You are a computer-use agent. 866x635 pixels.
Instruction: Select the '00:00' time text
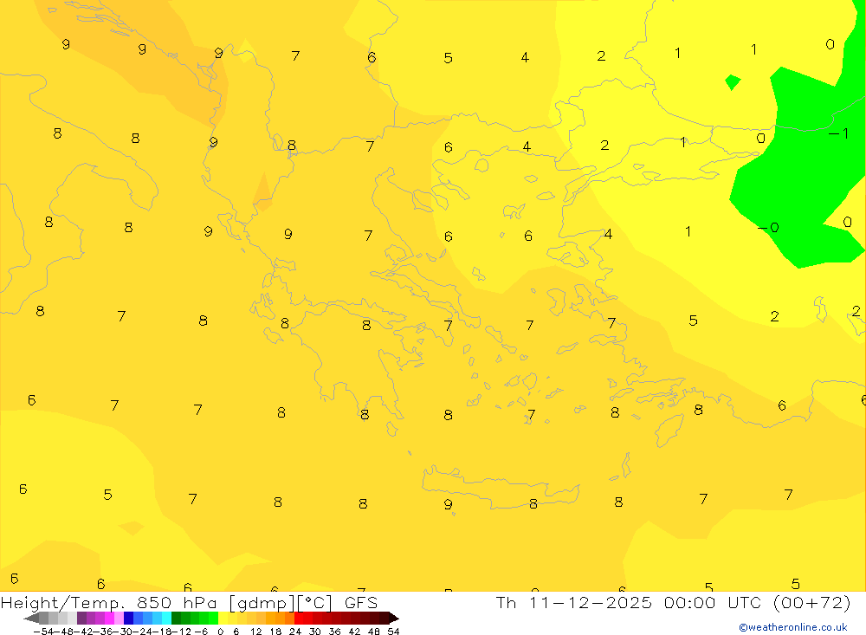click(690, 602)
